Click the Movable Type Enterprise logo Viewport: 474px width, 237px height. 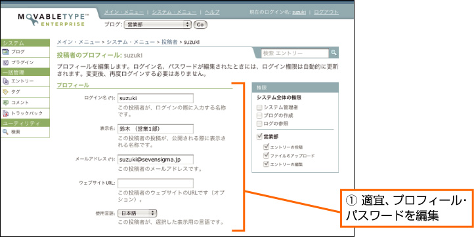click(x=54, y=20)
